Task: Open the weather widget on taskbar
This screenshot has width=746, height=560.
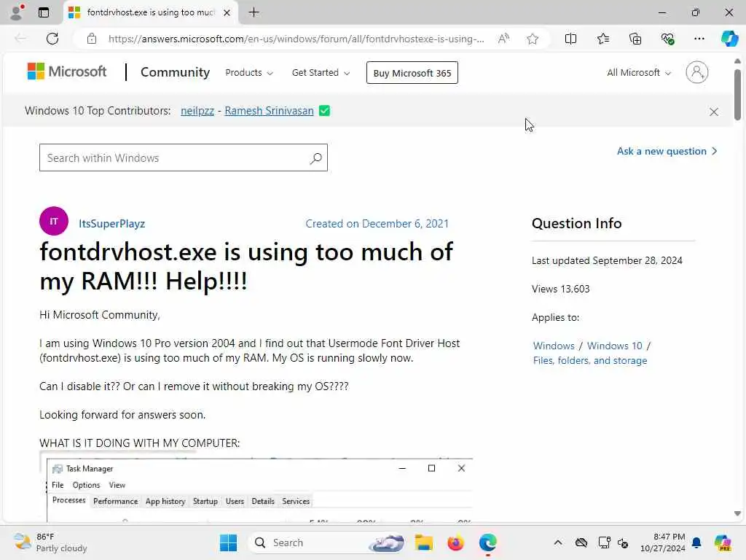Action: pyautogui.click(x=50, y=542)
